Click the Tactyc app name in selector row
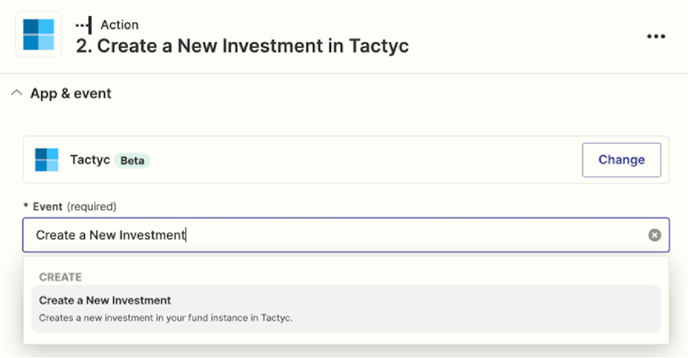Screen dimensions: 688x358 (90, 159)
